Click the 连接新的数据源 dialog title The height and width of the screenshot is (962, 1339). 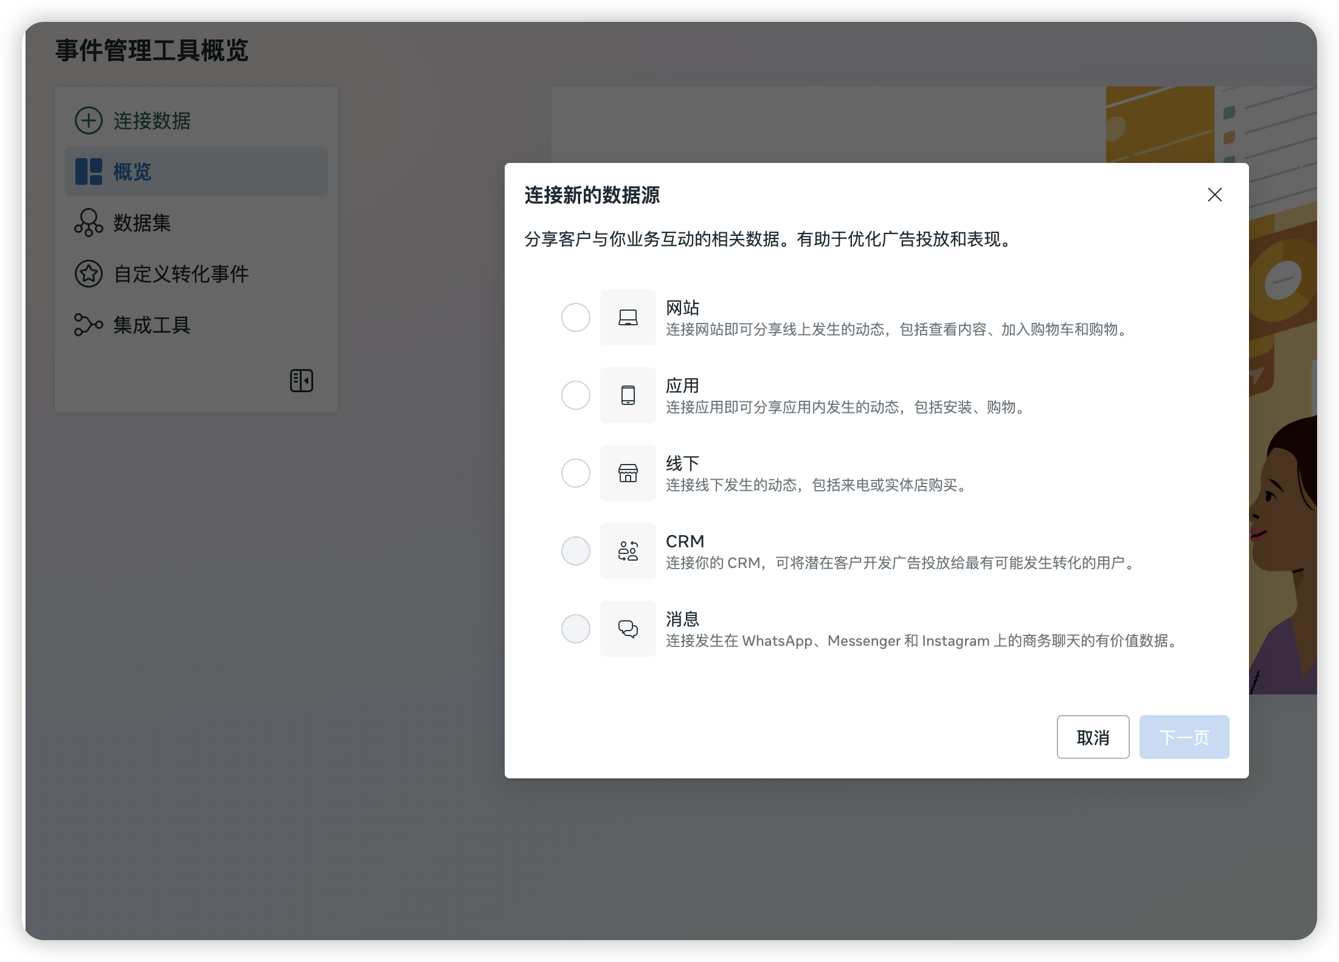point(592,195)
